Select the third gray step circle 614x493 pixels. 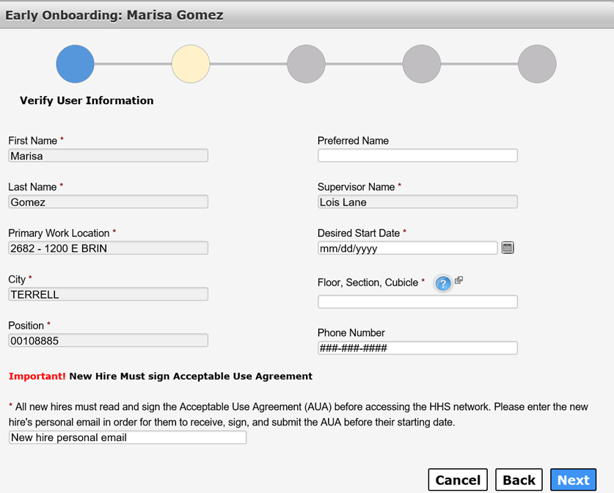coord(306,64)
